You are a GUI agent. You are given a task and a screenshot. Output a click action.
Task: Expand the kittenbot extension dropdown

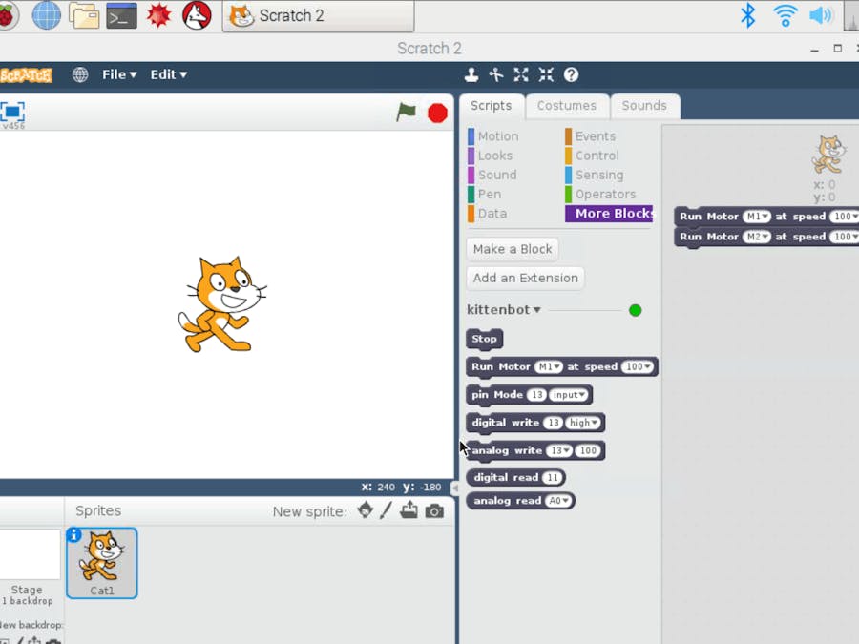click(536, 310)
